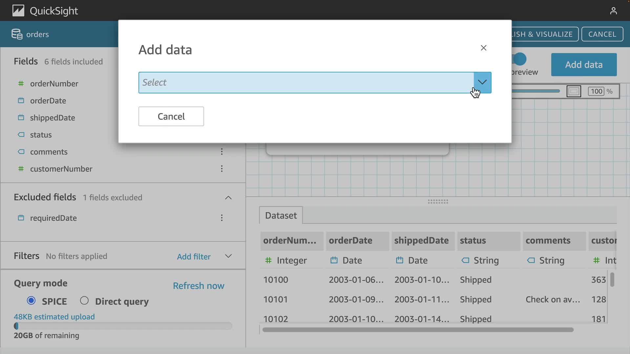The width and height of the screenshot is (630, 354).
Task: Click the Refresh now link
Action: [199, 286]
